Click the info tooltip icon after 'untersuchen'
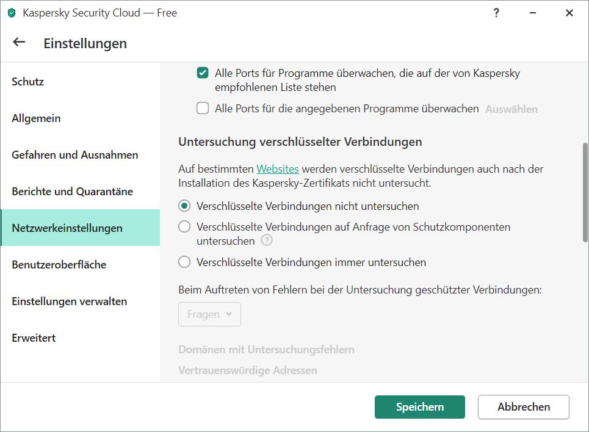Screen dimensions: 589x432 coord(267,240)
